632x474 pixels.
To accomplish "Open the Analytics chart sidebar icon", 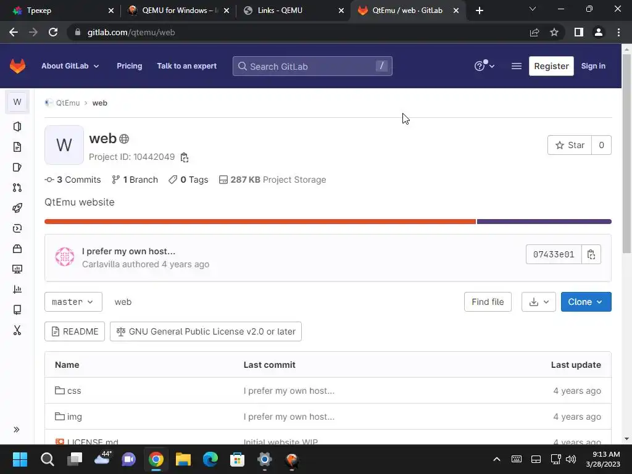I will pyautogui.click(x=17, y=289).
